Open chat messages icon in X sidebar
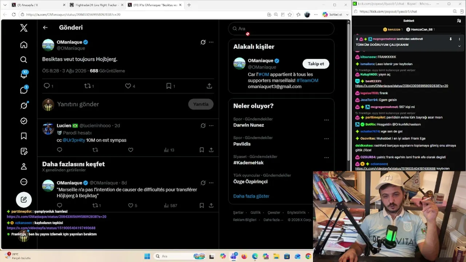Viewport: 466px width, 262px height. tap(24, 90)
